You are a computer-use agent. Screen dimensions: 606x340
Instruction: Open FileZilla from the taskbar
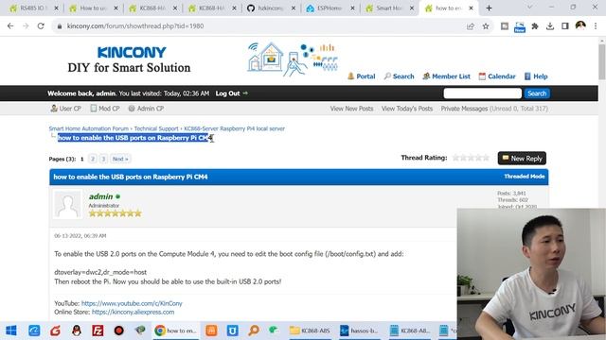tap(98, 331)
